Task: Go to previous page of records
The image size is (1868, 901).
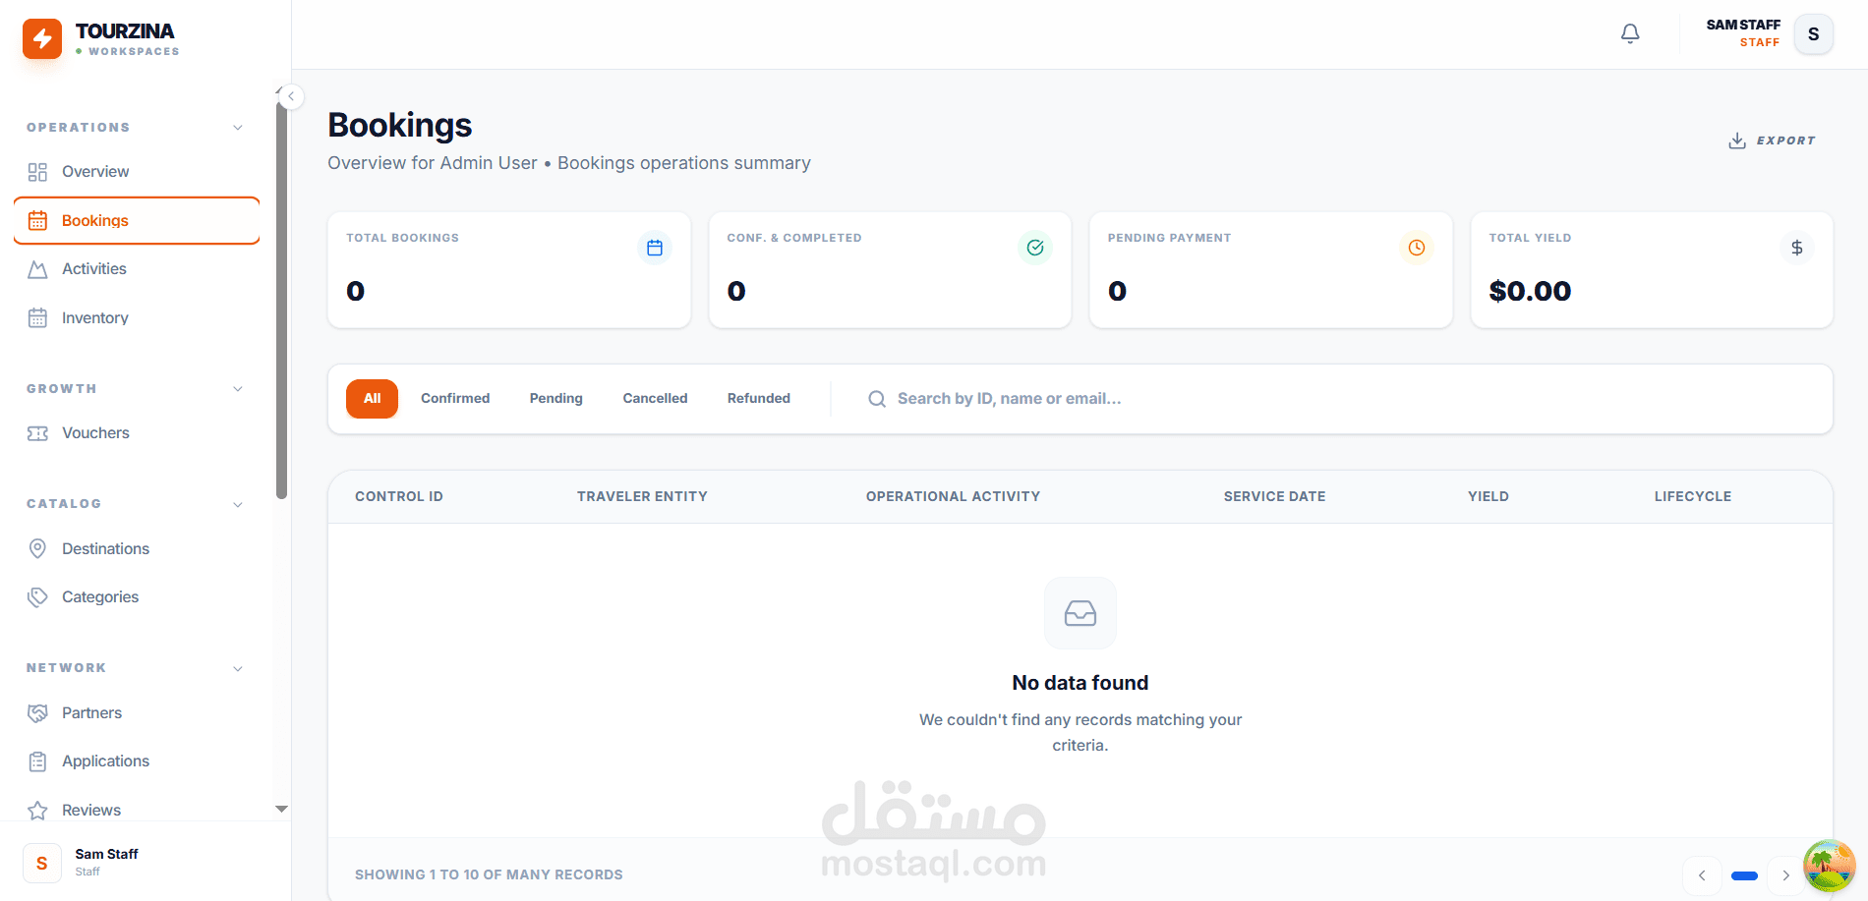Action: (x=1702, y=875)
